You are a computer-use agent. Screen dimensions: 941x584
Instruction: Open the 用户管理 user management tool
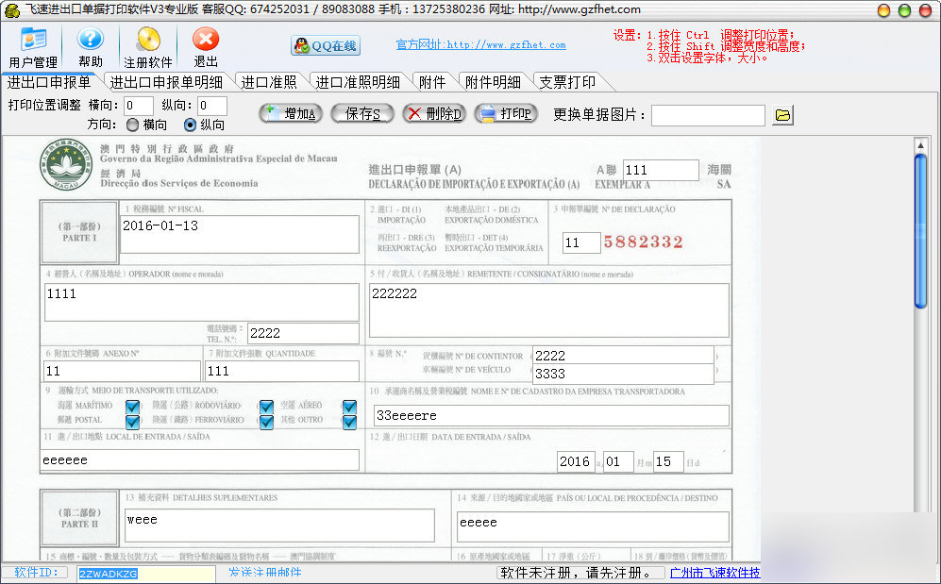click(x=33, y=45)
